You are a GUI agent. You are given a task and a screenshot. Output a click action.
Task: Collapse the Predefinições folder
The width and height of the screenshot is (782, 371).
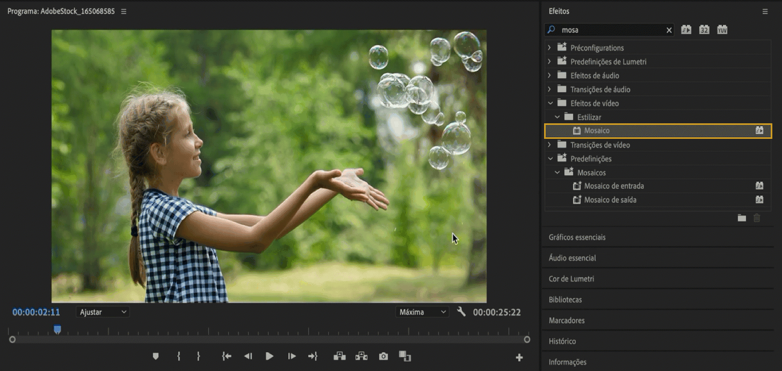click(x=549, y=159)
